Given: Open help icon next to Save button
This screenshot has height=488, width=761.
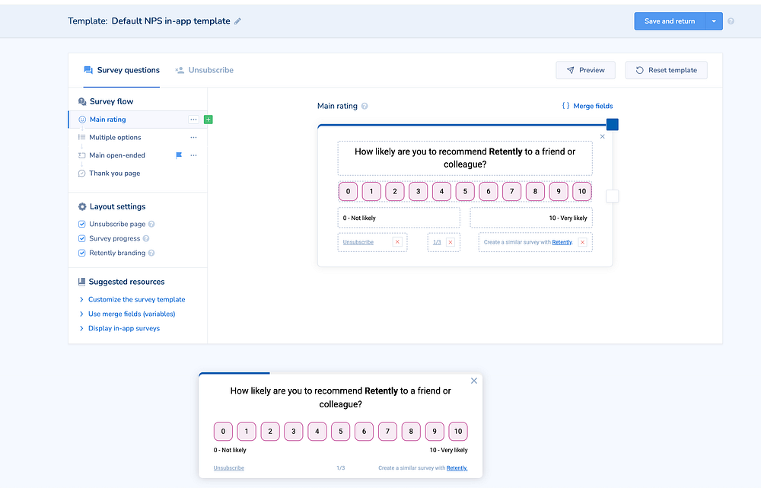Looking at the screenshot, I should pos(731,21).
